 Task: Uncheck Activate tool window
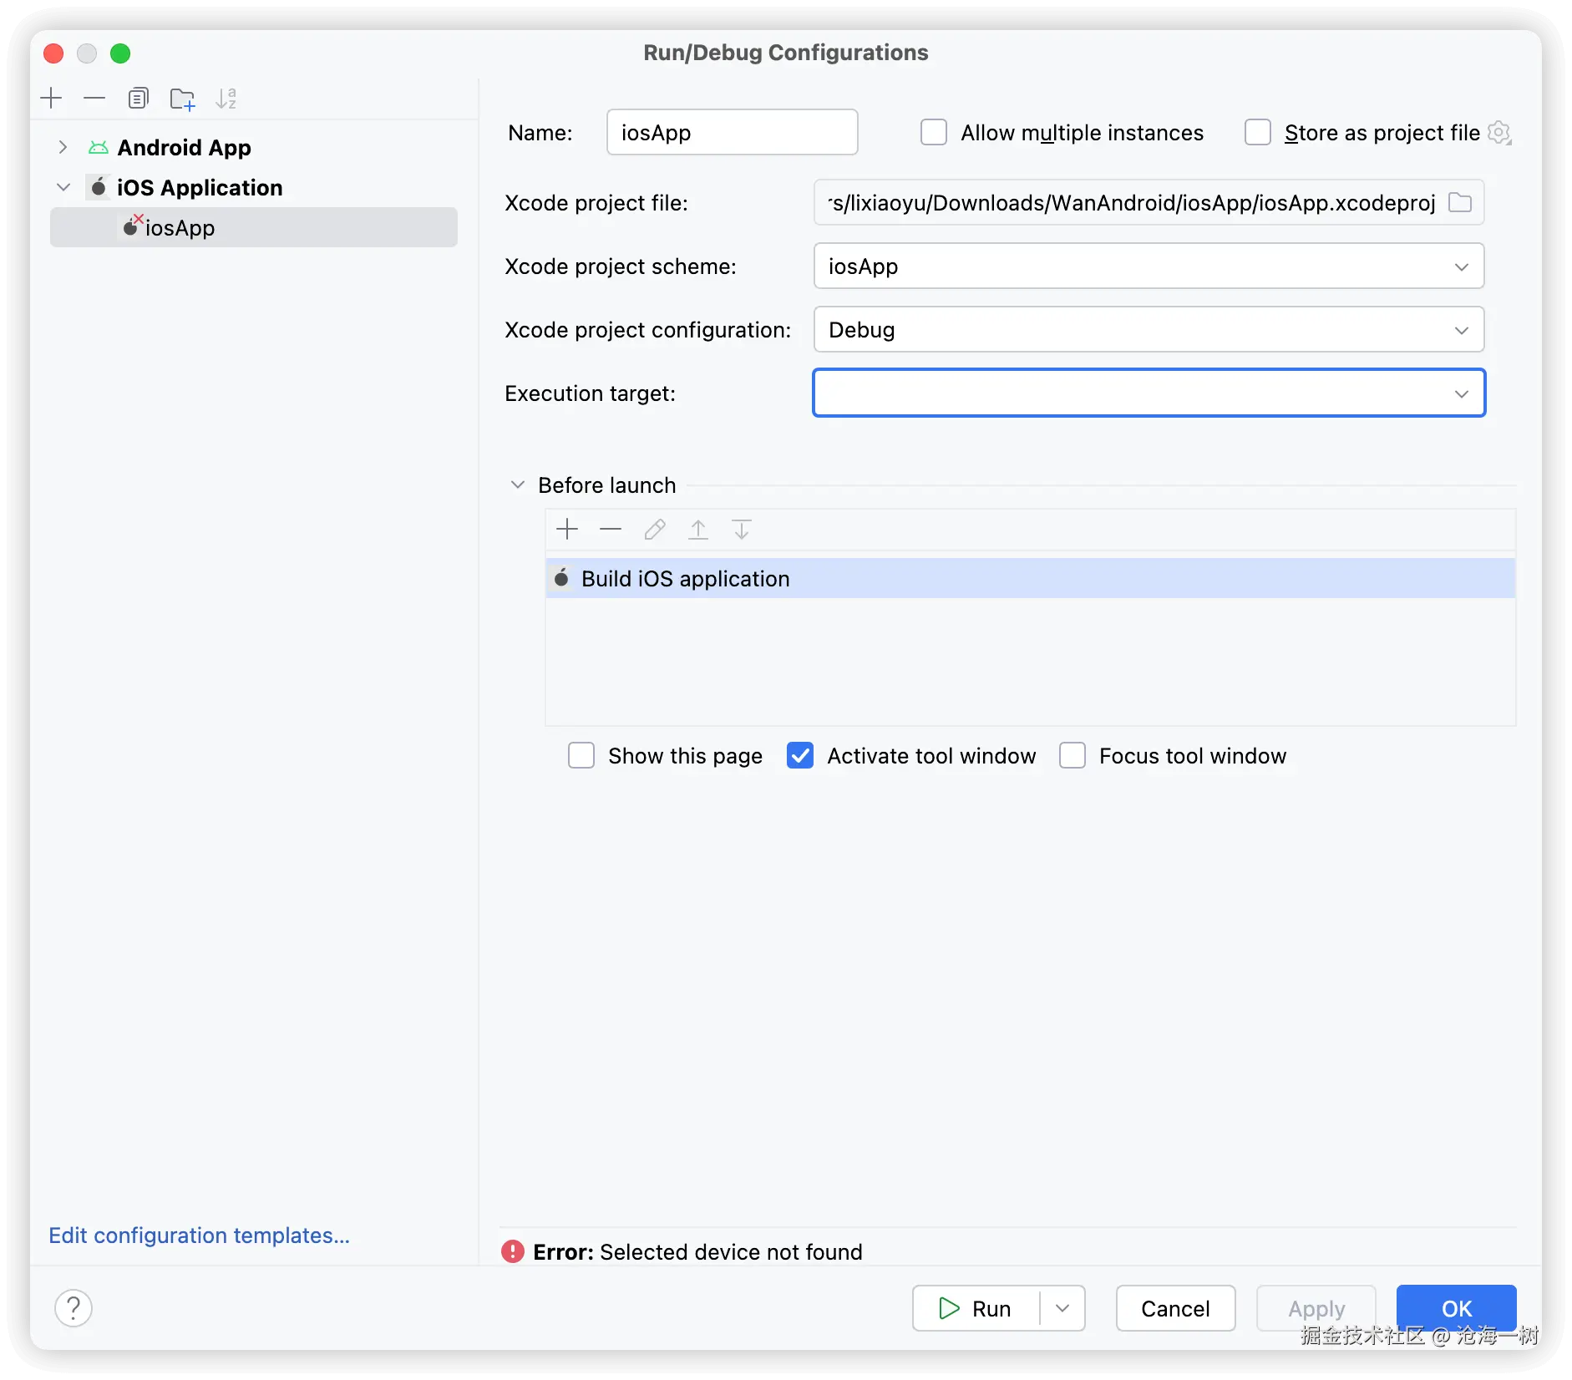[800, 756]
